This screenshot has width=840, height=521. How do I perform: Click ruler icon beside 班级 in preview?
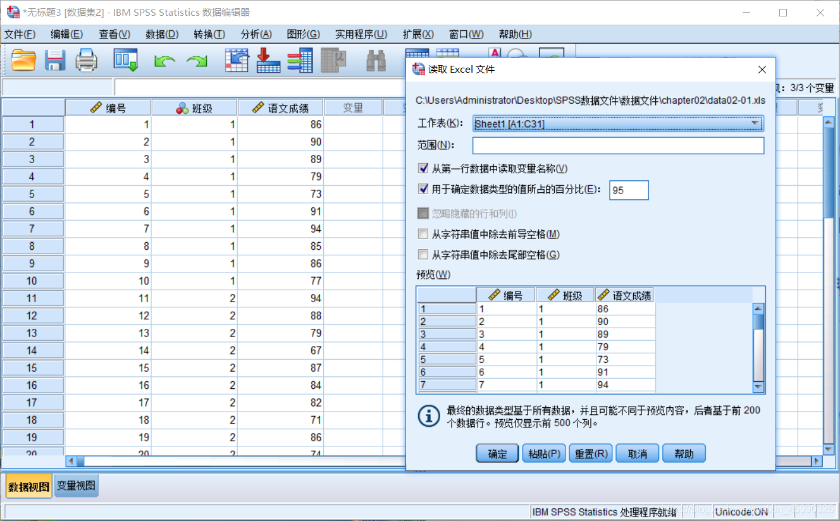pos(553,295)
